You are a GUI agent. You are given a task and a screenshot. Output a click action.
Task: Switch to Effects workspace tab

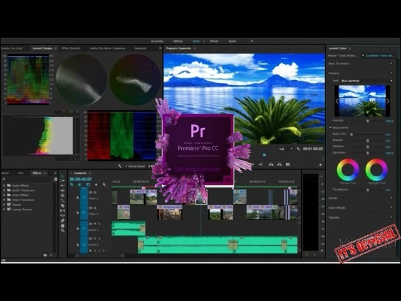tap(214, 41)
